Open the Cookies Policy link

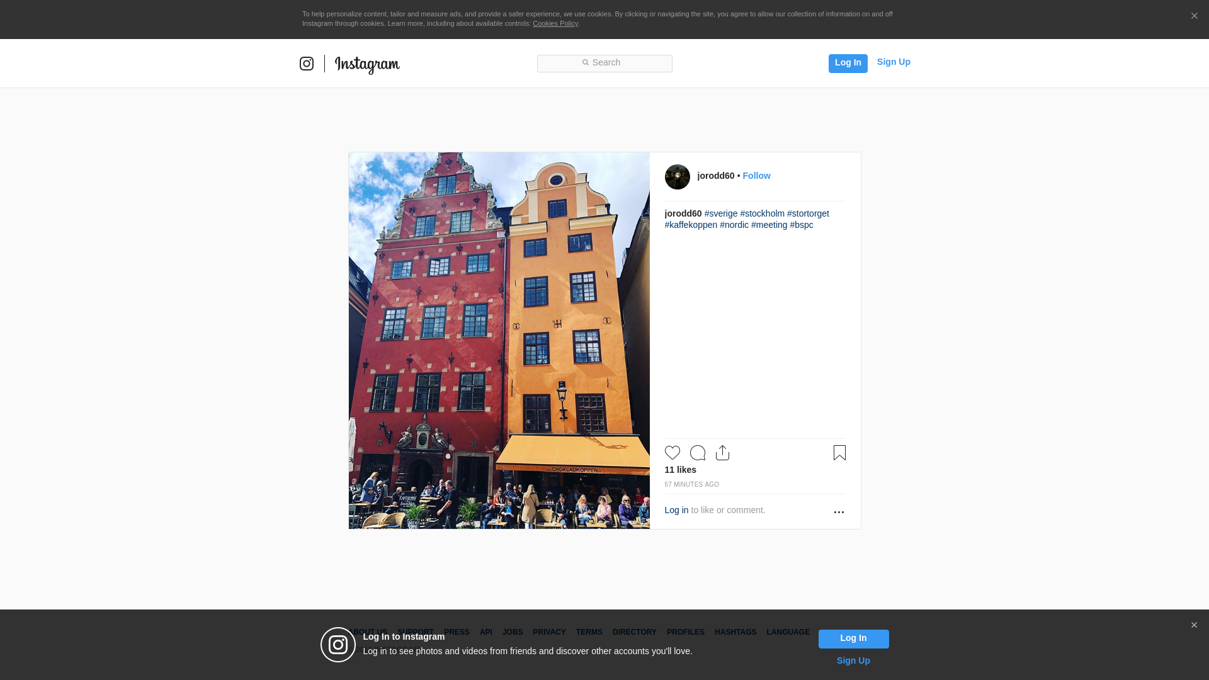click(555, 23)
